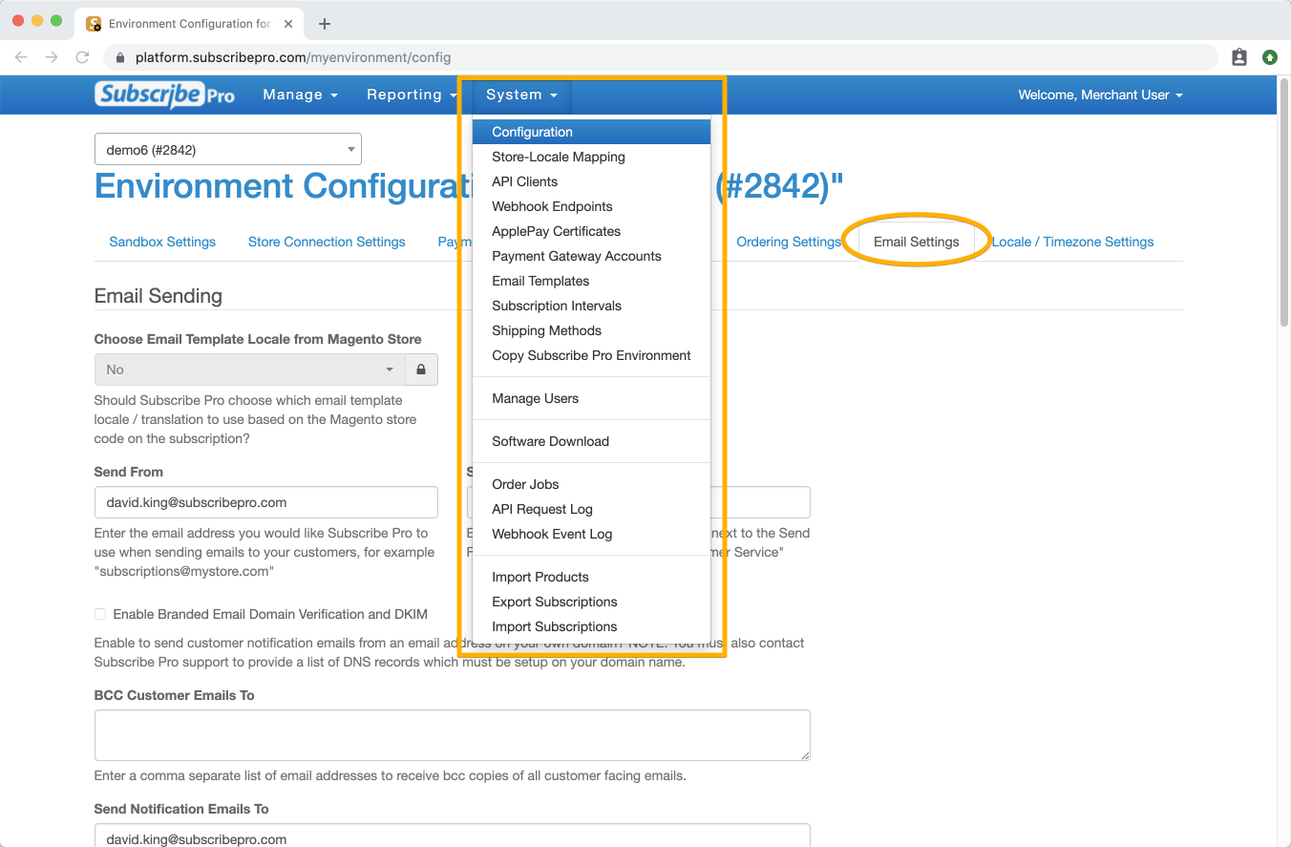Click the Send Notification Emails To field
1291x847 pixels.
pos(453,836)
